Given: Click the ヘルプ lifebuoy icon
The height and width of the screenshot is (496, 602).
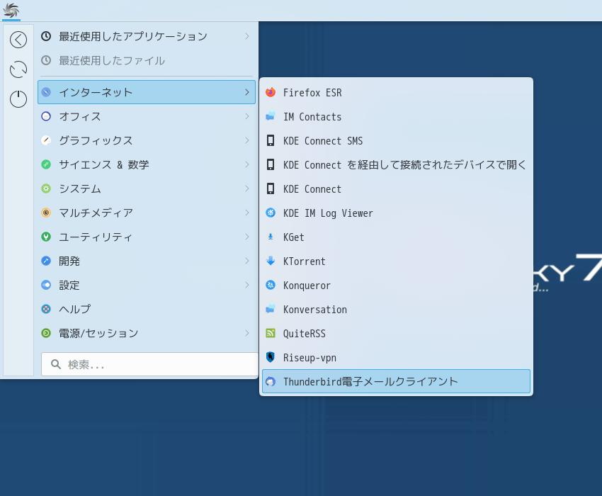Looking at the screenshot, I should [x=46, y=309].
